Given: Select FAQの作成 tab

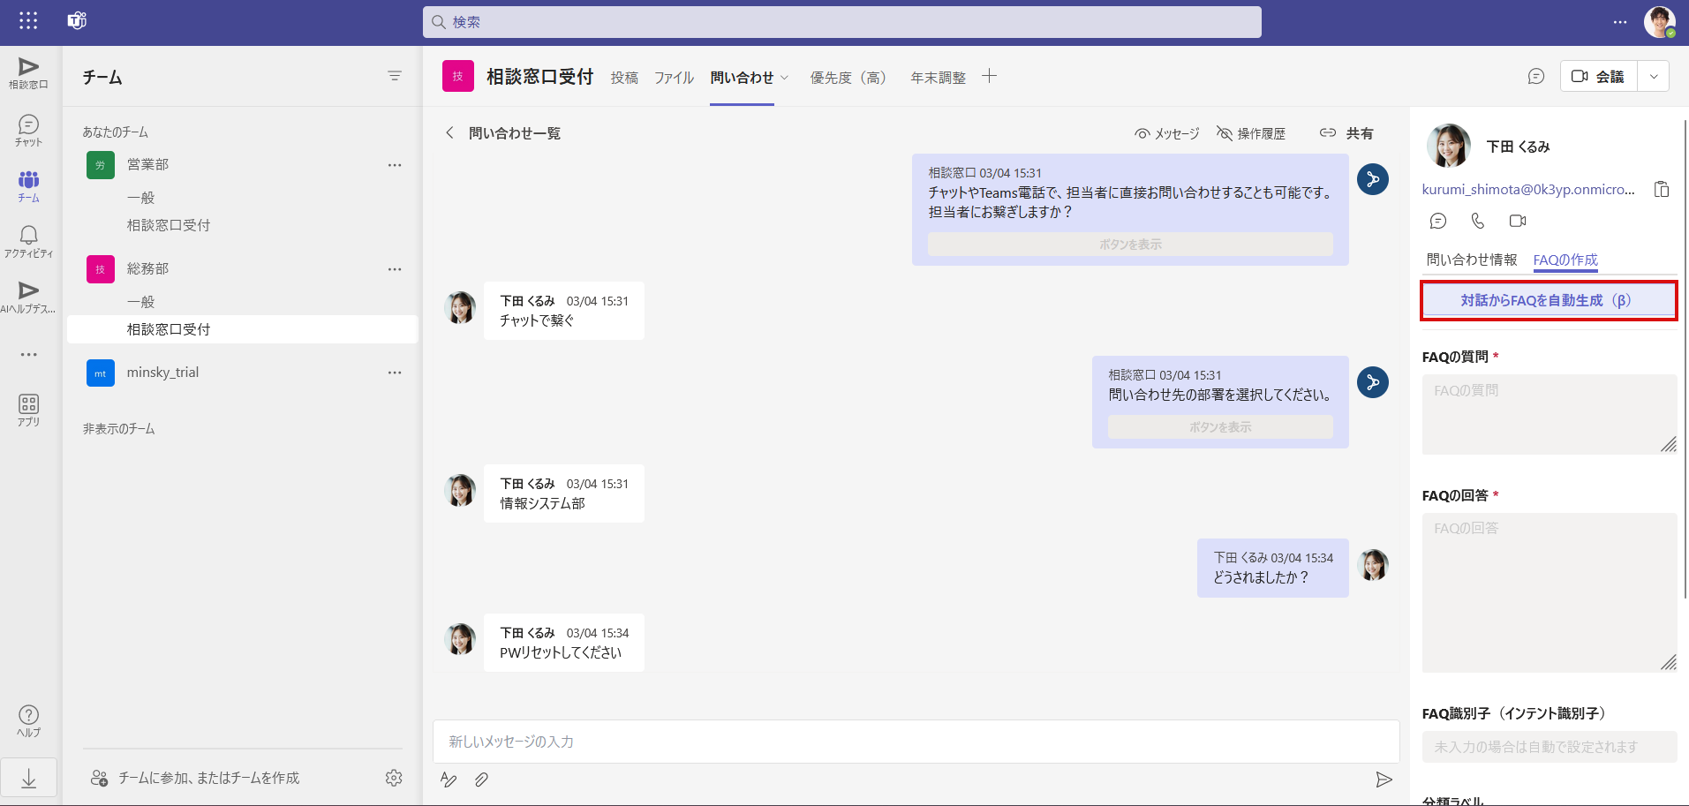Looking at the screenshot, I should click(1565, 260).
